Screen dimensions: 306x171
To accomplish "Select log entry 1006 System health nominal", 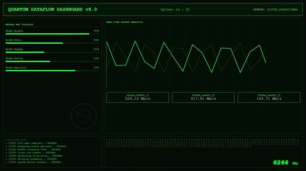I will coord(33,162).
